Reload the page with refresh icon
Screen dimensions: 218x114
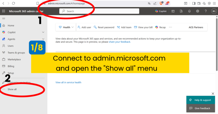coord(13,3)
